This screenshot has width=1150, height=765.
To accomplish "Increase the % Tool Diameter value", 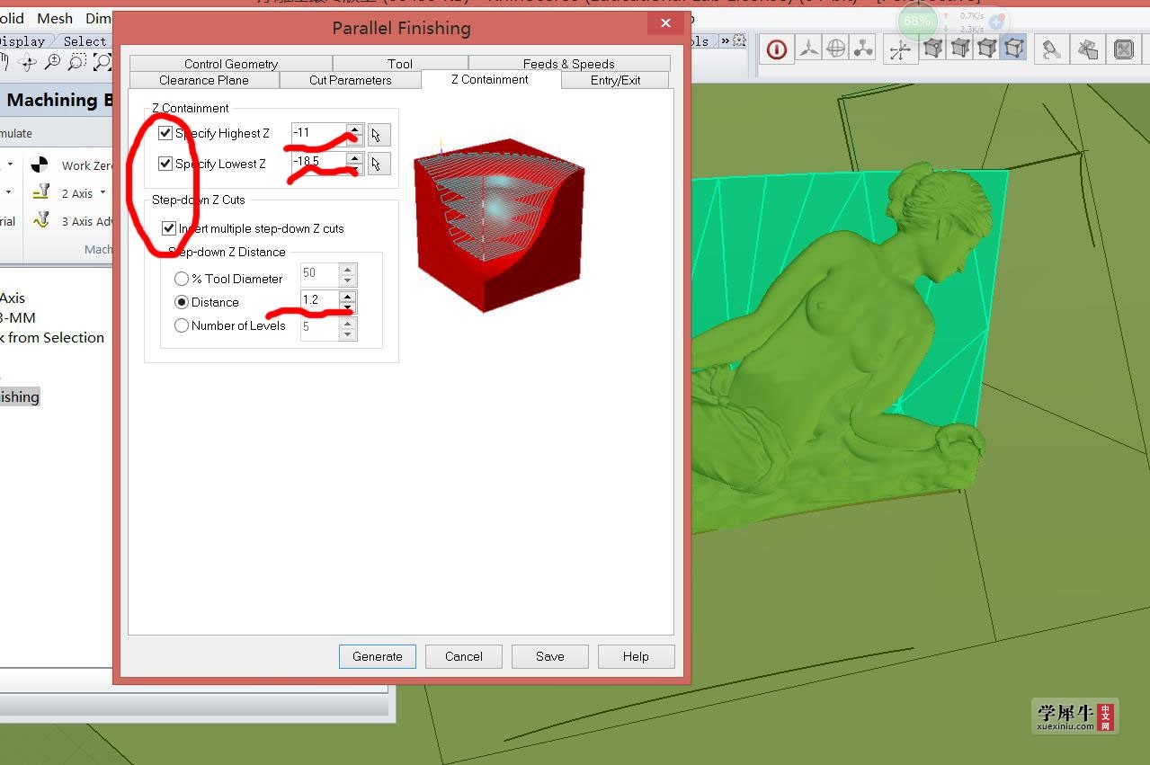I will [x=348, y=268].
